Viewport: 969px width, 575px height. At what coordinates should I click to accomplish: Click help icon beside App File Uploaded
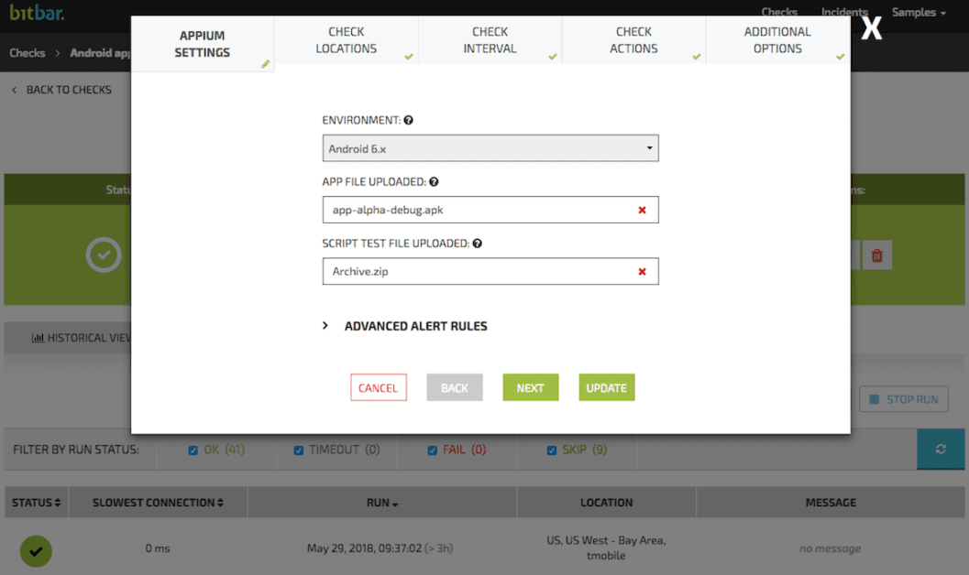pos(433,182)
